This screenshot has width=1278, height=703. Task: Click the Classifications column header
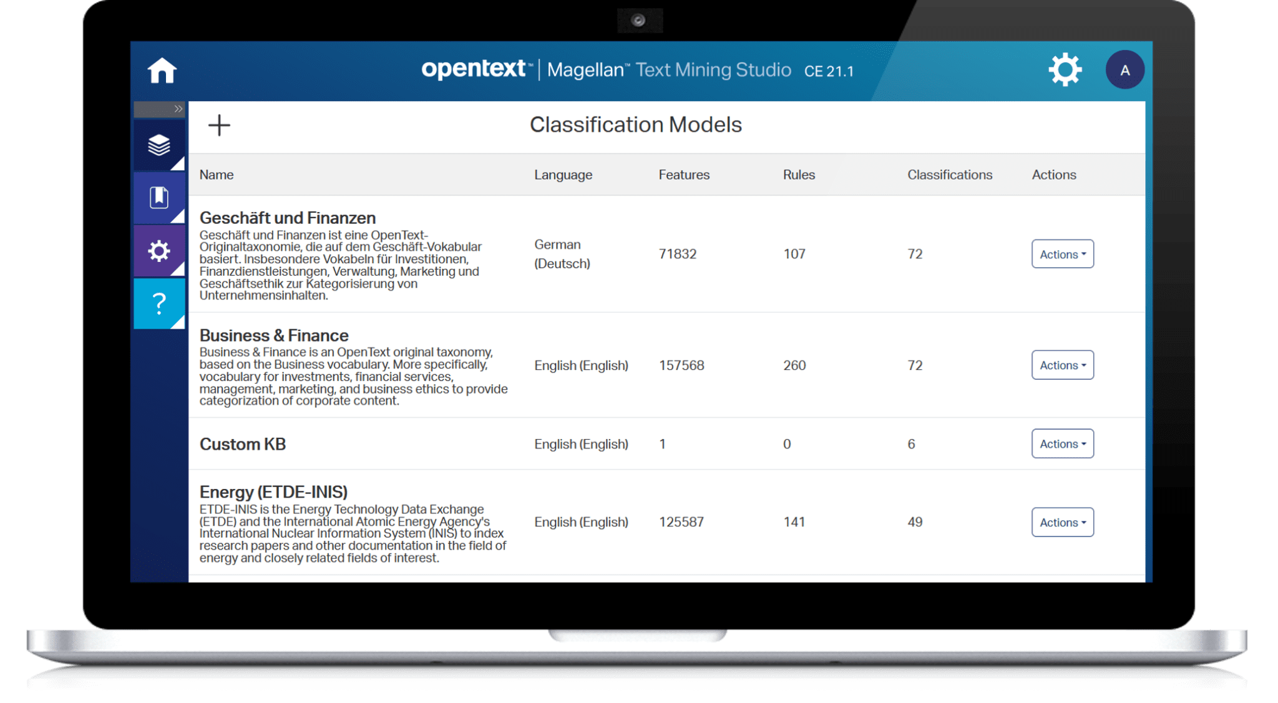949,175
